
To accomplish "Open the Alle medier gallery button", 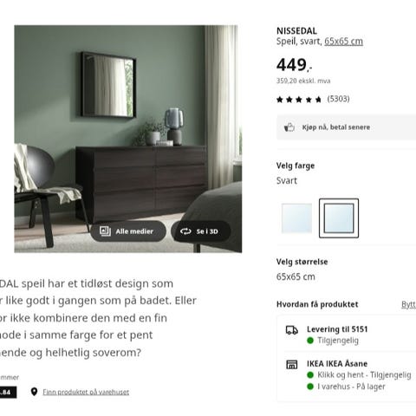I will point(128,231).
